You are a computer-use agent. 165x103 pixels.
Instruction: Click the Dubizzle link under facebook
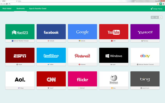point(51,41)
